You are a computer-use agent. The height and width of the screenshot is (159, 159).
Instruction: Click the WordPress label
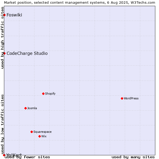point(131,99)
